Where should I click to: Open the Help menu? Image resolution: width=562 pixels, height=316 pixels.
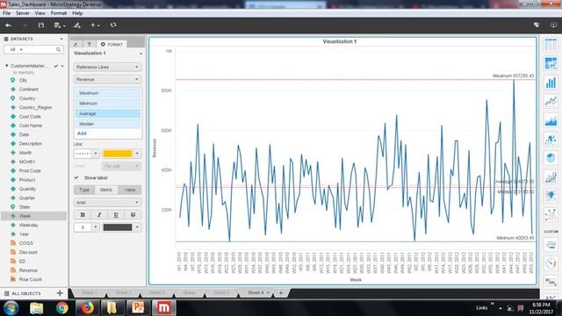[x=77, y=13]
